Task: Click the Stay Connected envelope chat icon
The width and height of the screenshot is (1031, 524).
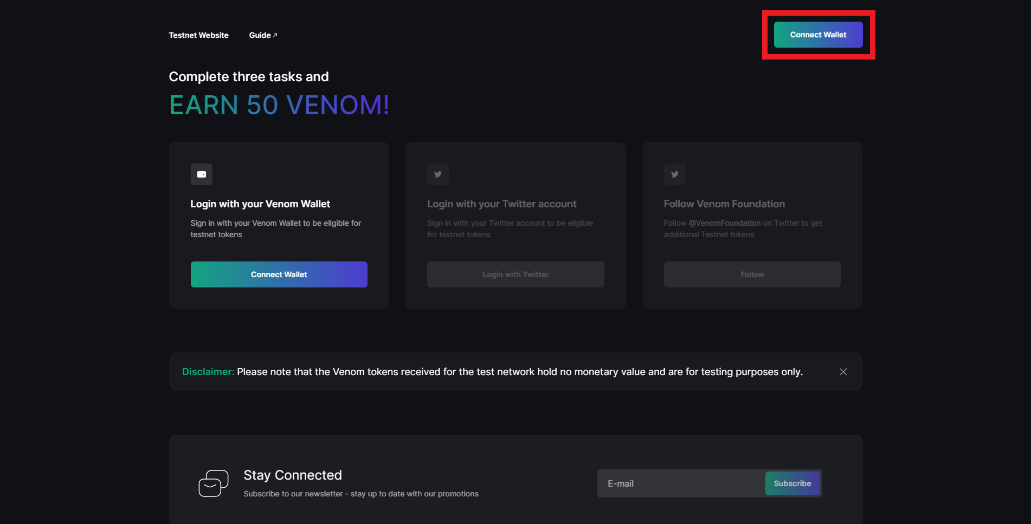Action: coord(214,483)
